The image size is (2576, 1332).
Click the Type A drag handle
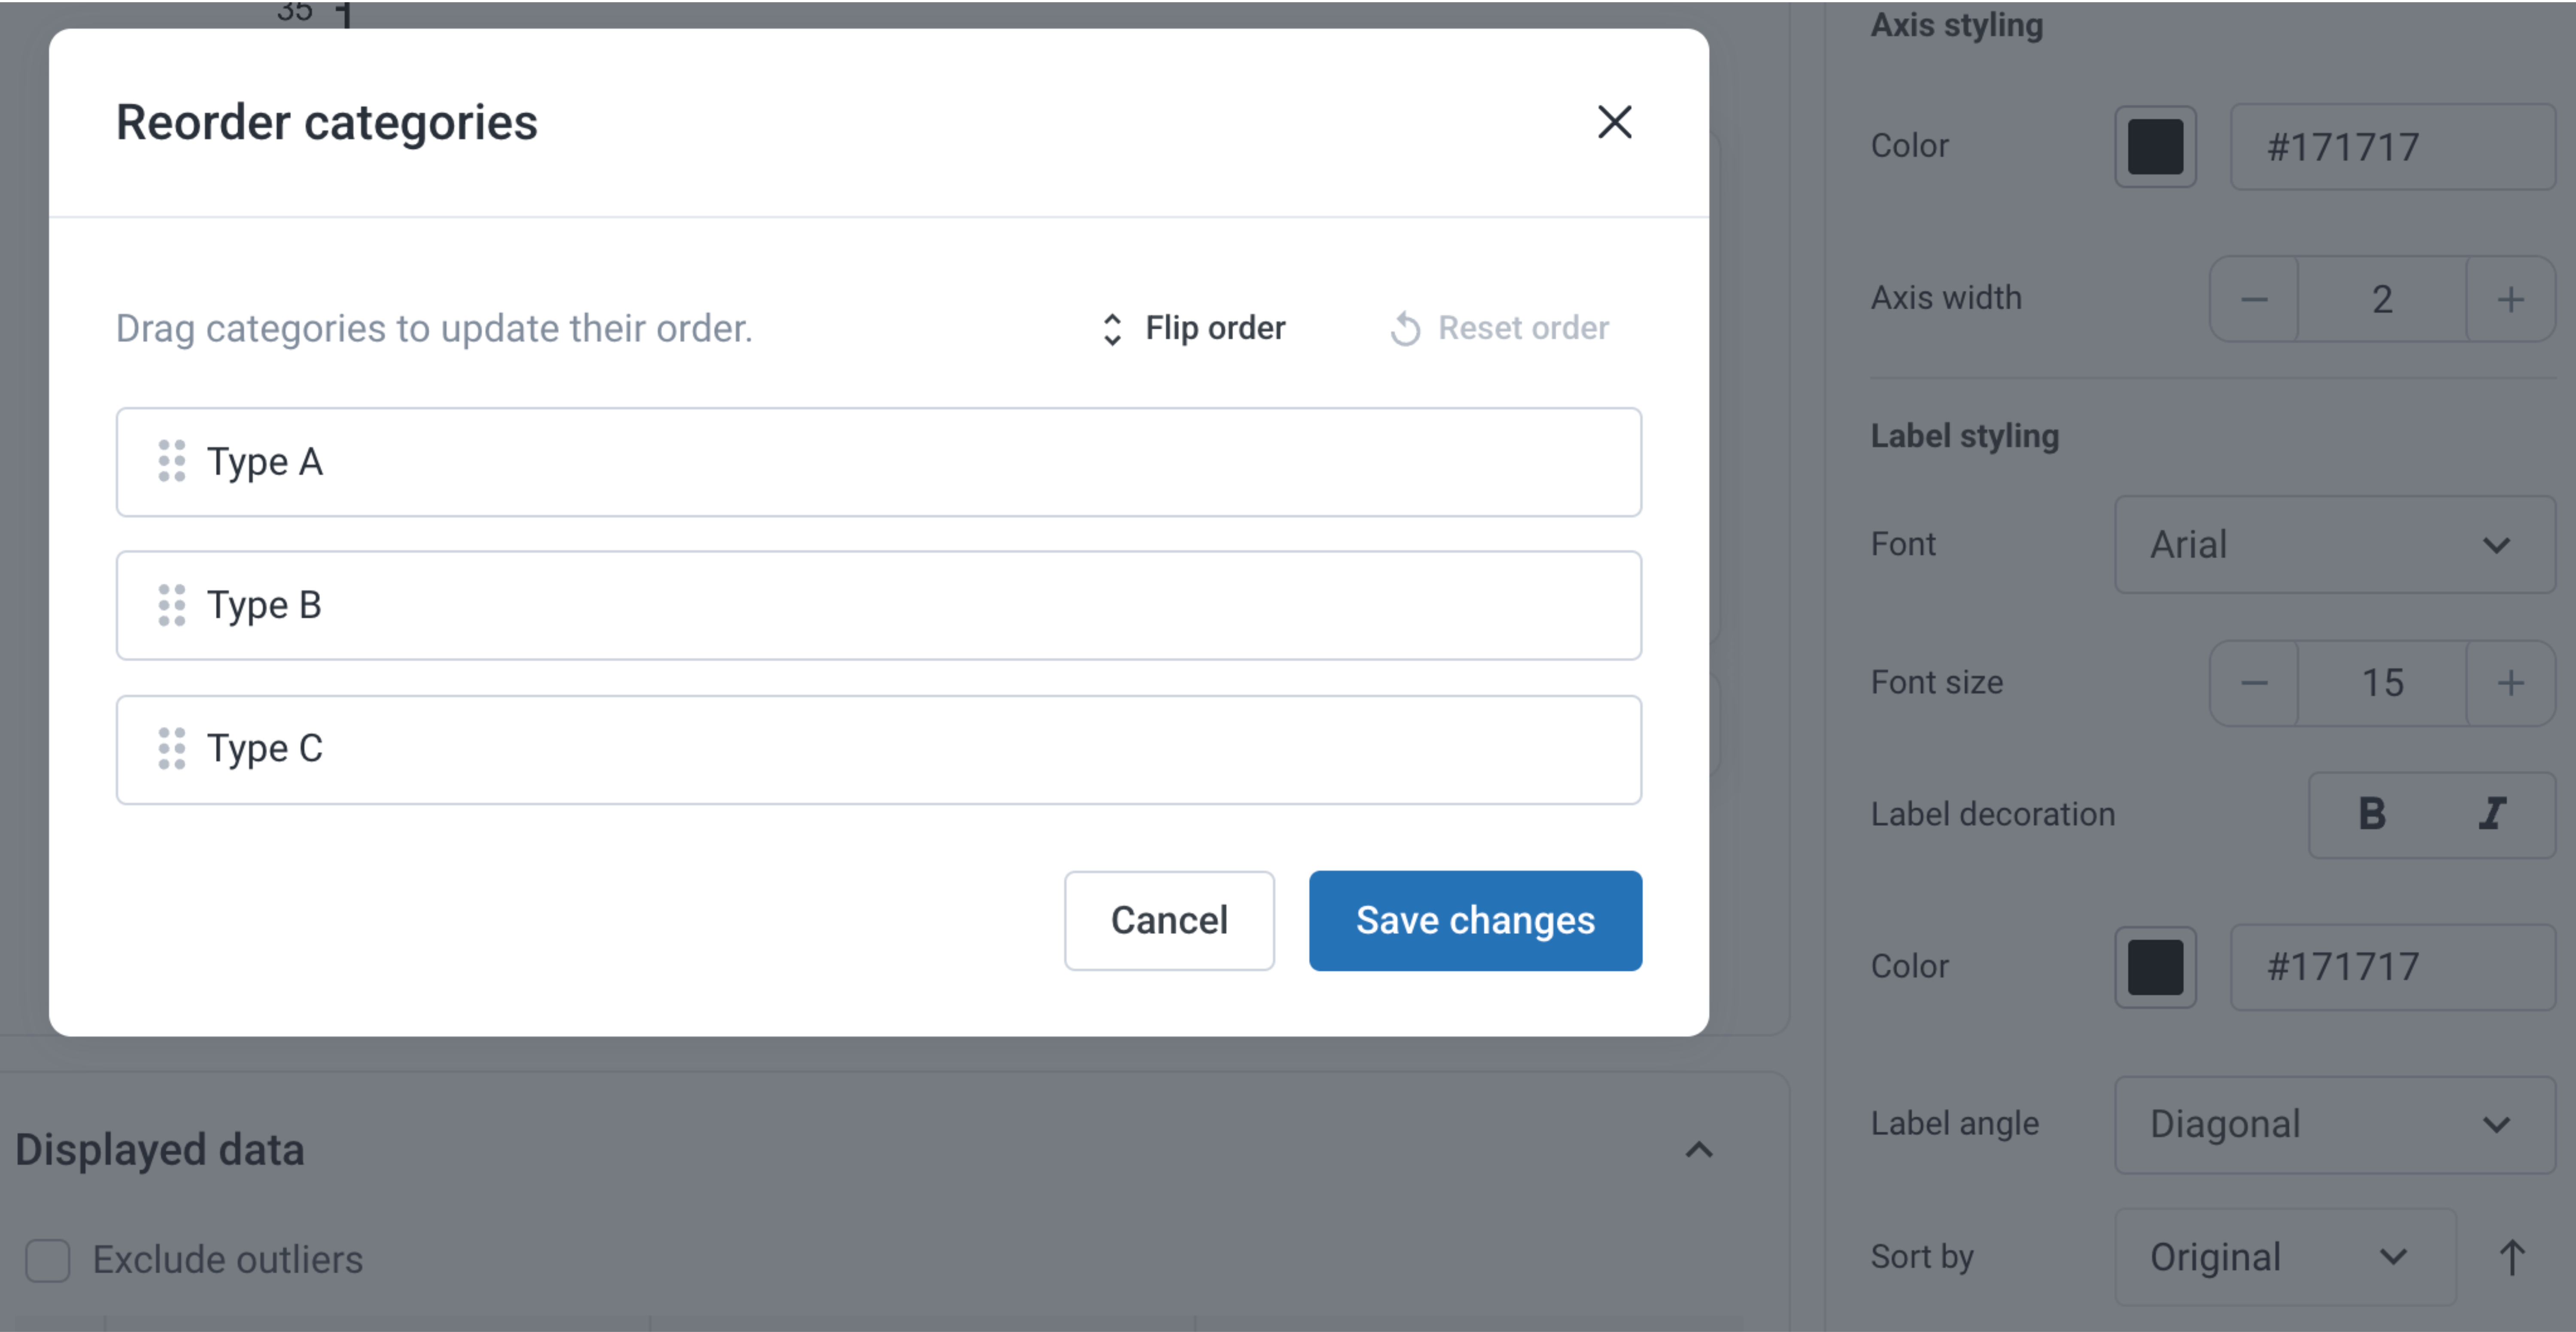click(172, 461)
